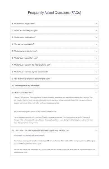Click the 'How much does it cost?' heading

click(22, 93)
